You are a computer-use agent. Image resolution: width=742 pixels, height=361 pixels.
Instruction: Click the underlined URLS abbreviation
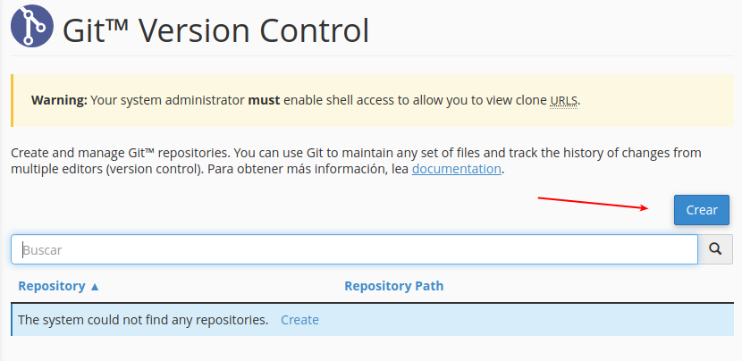coord(563,100)
